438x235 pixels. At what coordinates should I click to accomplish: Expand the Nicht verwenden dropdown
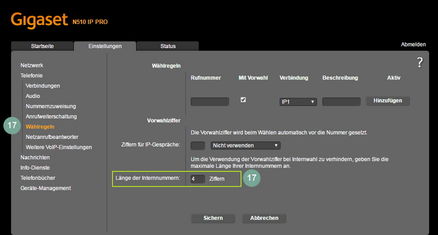[245, 146]
